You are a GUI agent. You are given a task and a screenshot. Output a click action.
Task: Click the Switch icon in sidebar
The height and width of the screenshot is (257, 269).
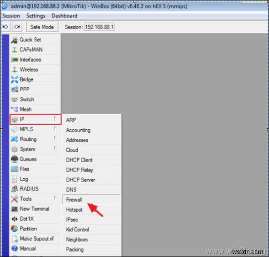(15, 99)
